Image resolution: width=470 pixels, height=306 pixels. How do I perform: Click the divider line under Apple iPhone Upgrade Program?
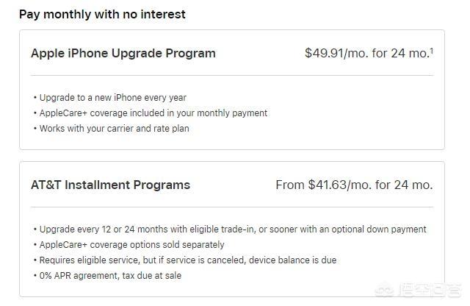(x=231, y=75)
